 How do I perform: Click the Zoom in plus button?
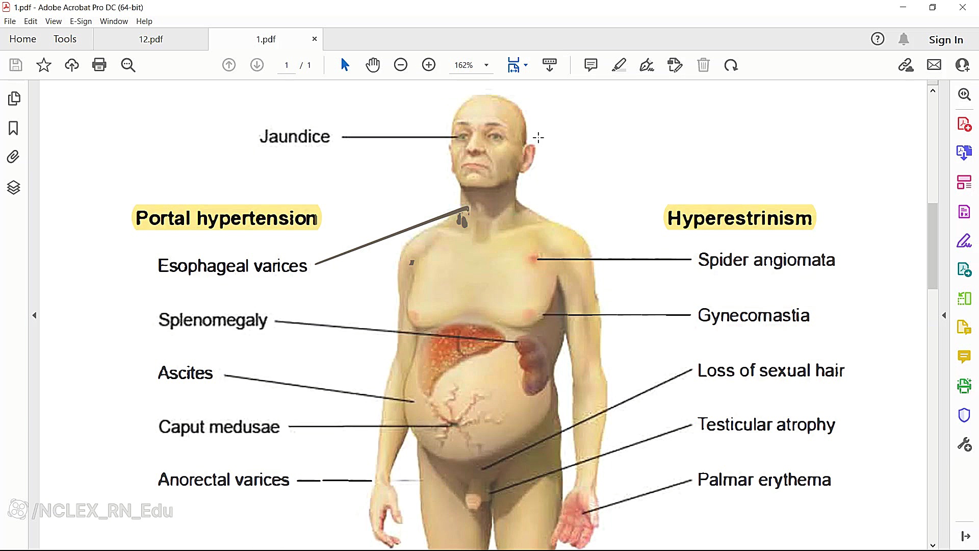click(x=429, y=65)
